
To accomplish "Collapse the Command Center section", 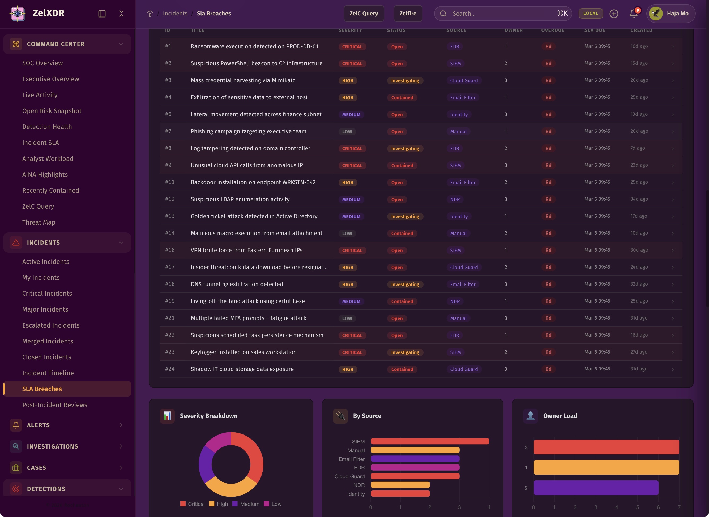I will (x=121, y=44).
